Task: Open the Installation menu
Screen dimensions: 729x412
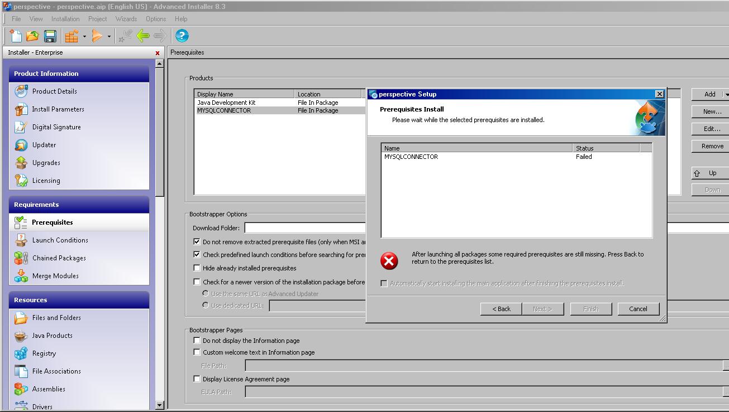Action: click(x=65, y=18)
